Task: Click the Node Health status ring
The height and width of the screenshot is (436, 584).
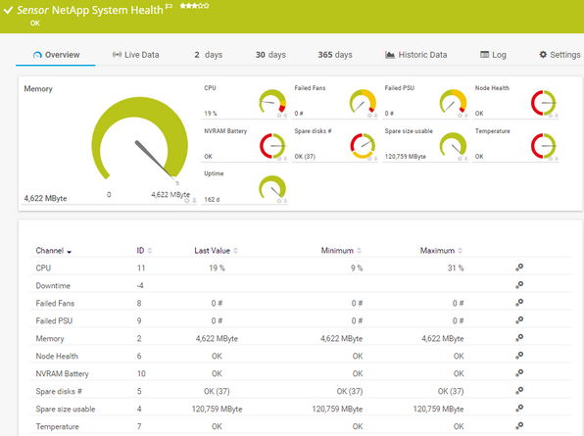Action: [544, 103]
